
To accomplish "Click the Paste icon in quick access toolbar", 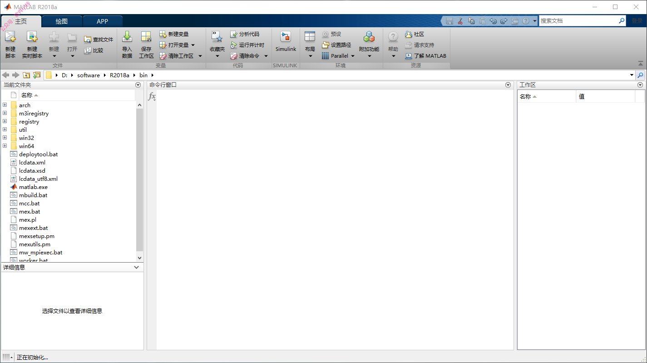I will tap(482, 21).
